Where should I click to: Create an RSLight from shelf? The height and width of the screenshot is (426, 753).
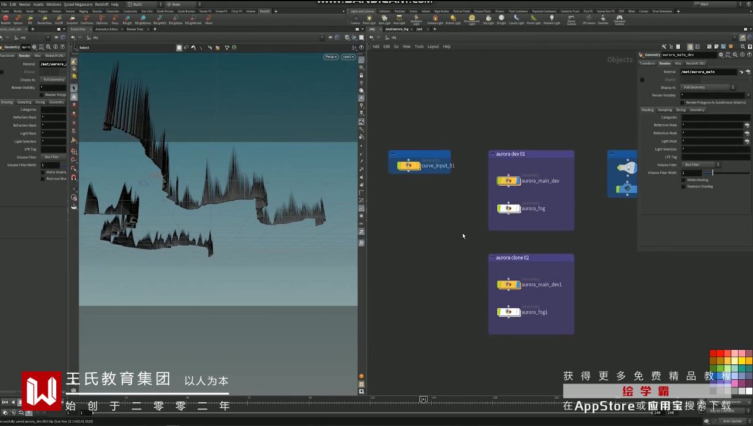pyautogui.click(x=128, y=19)
